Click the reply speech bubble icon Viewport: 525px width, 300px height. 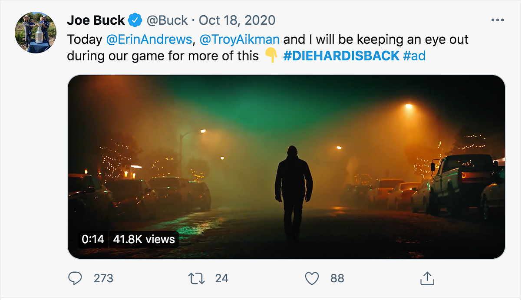(x=75, y=278)
